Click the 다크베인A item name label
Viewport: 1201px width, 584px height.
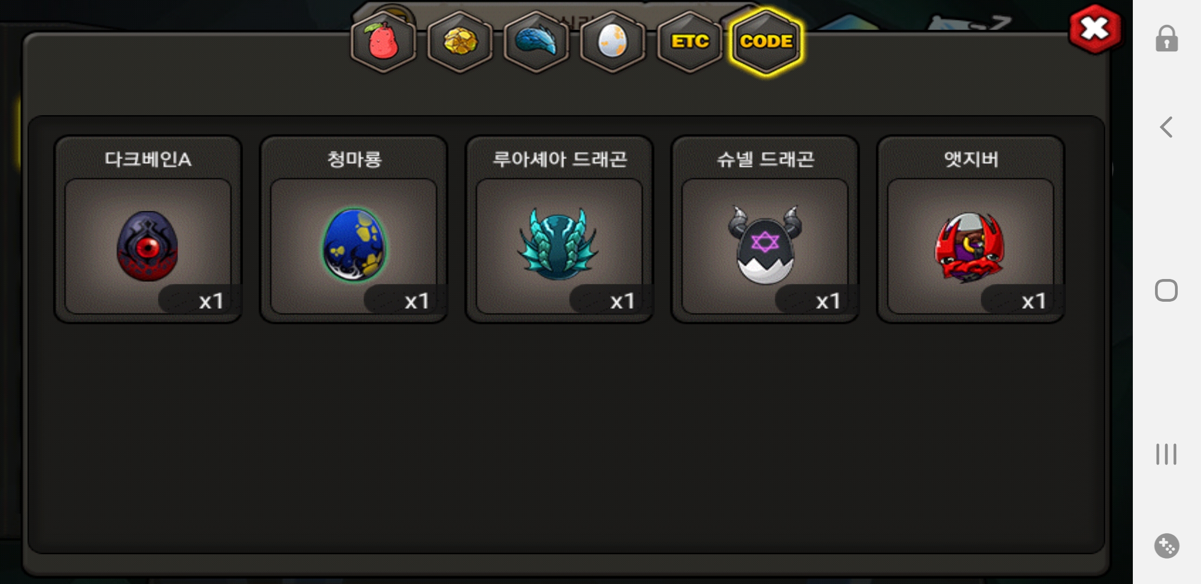tap(148, 159)
